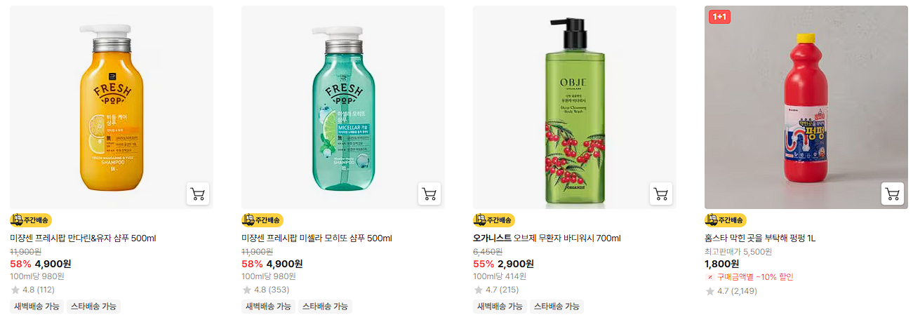The width and height of the screenshot is (913, 329).
Task: Add Micellar Mojito shampoo to cart
Action: (x=429, y=194)
